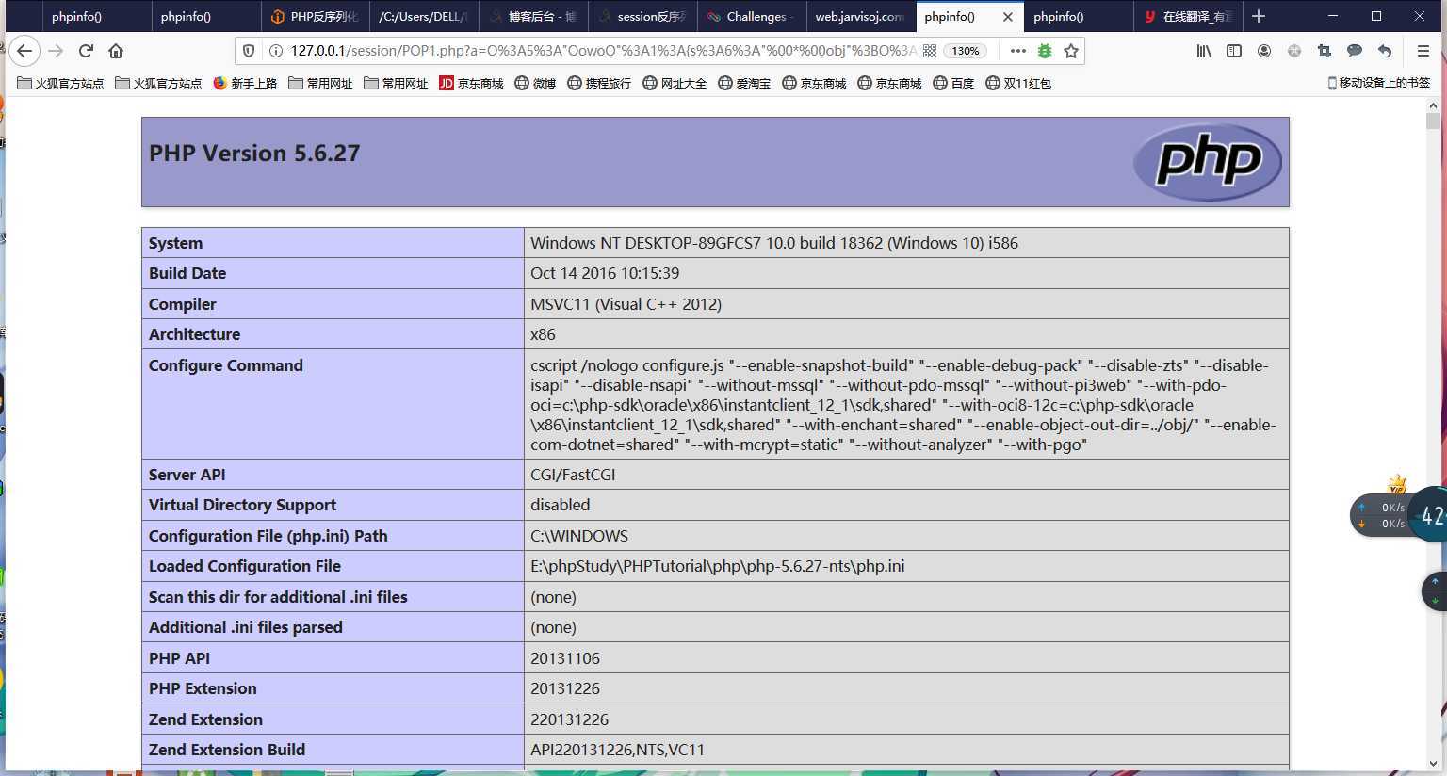Switch to the Challenges tab

point(753,16)
